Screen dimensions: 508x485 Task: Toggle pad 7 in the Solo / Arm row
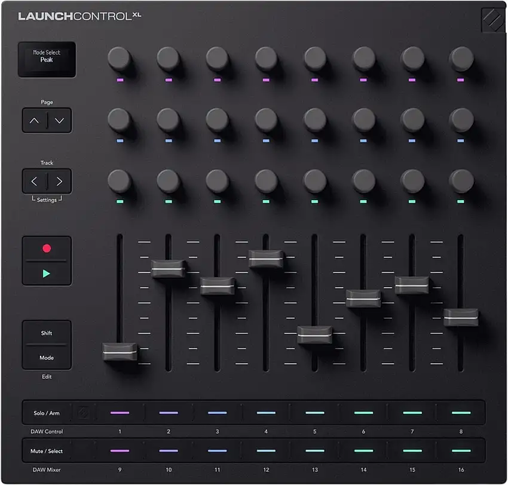click(412, 413)
